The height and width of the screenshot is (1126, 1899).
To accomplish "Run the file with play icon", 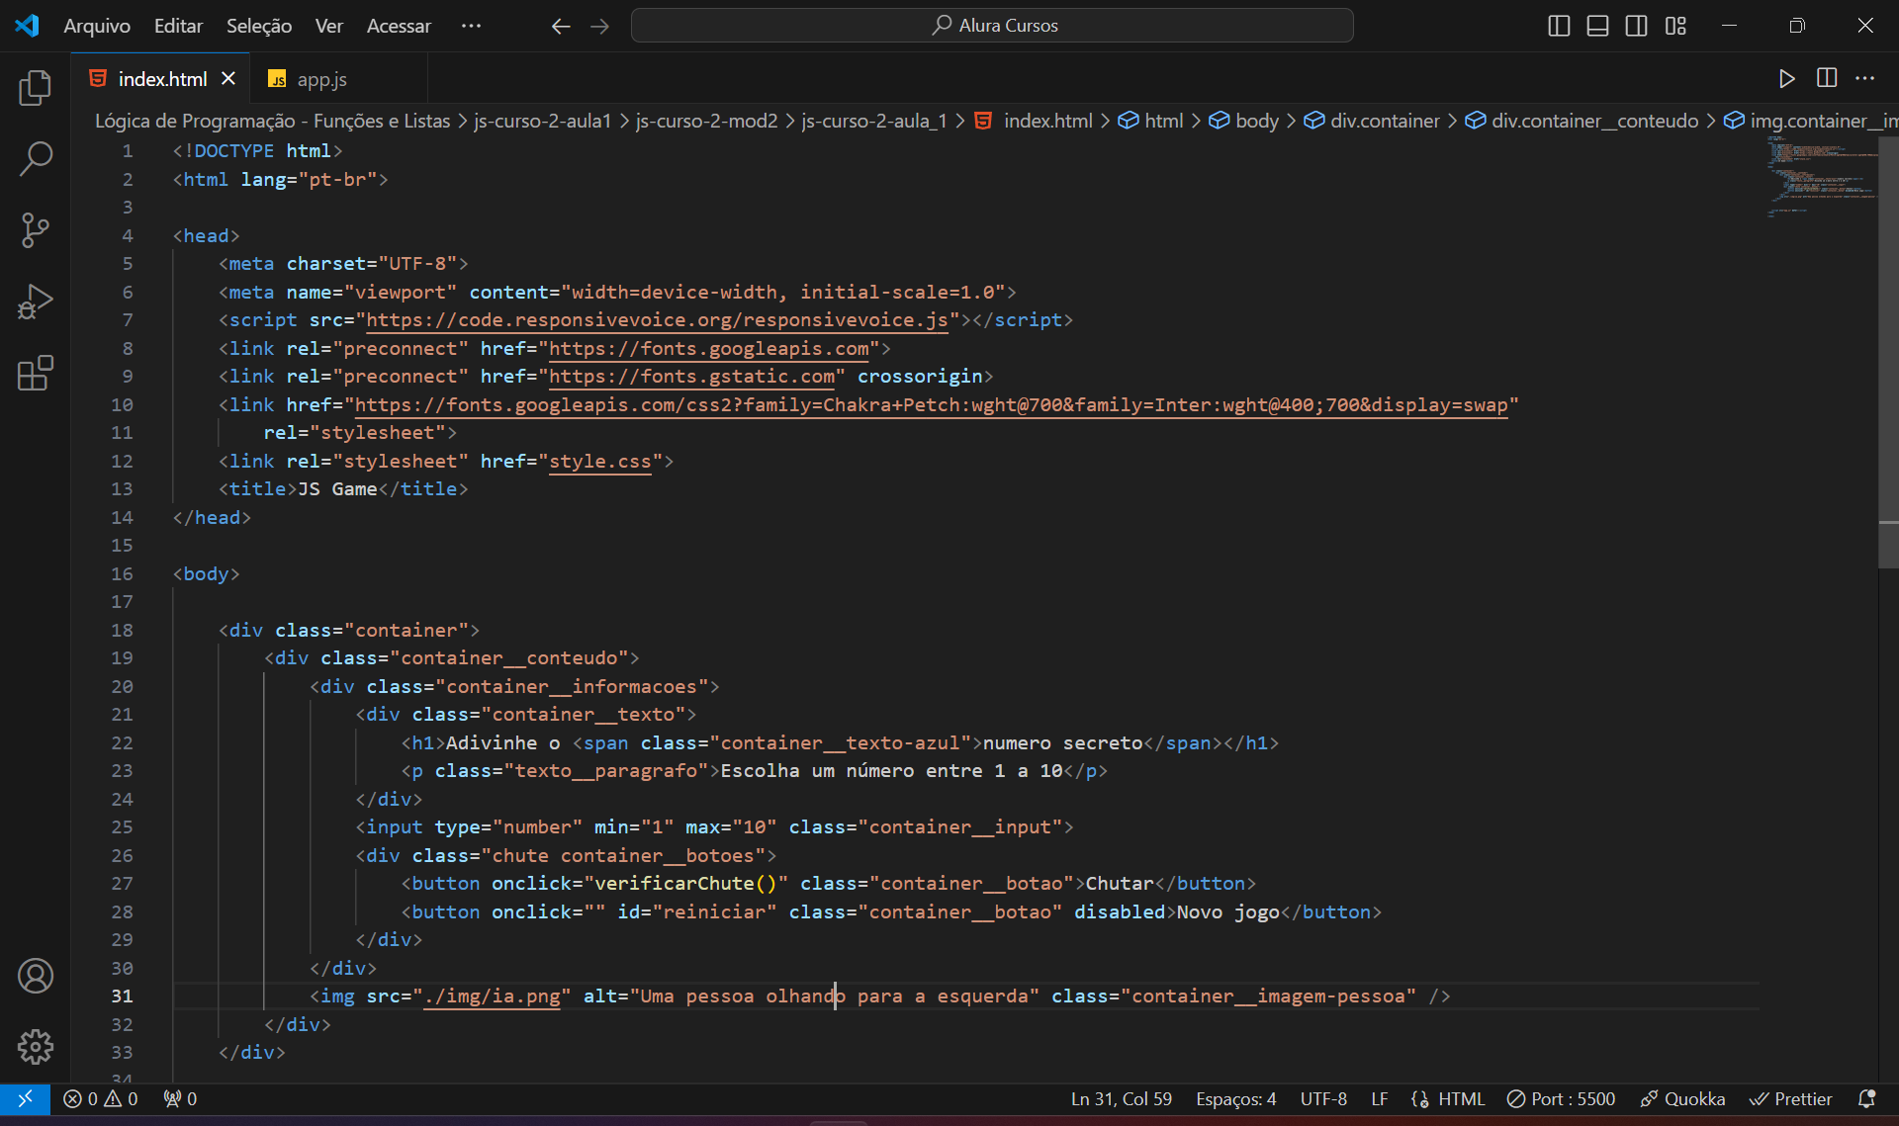I will click(x=1786, y=78).
